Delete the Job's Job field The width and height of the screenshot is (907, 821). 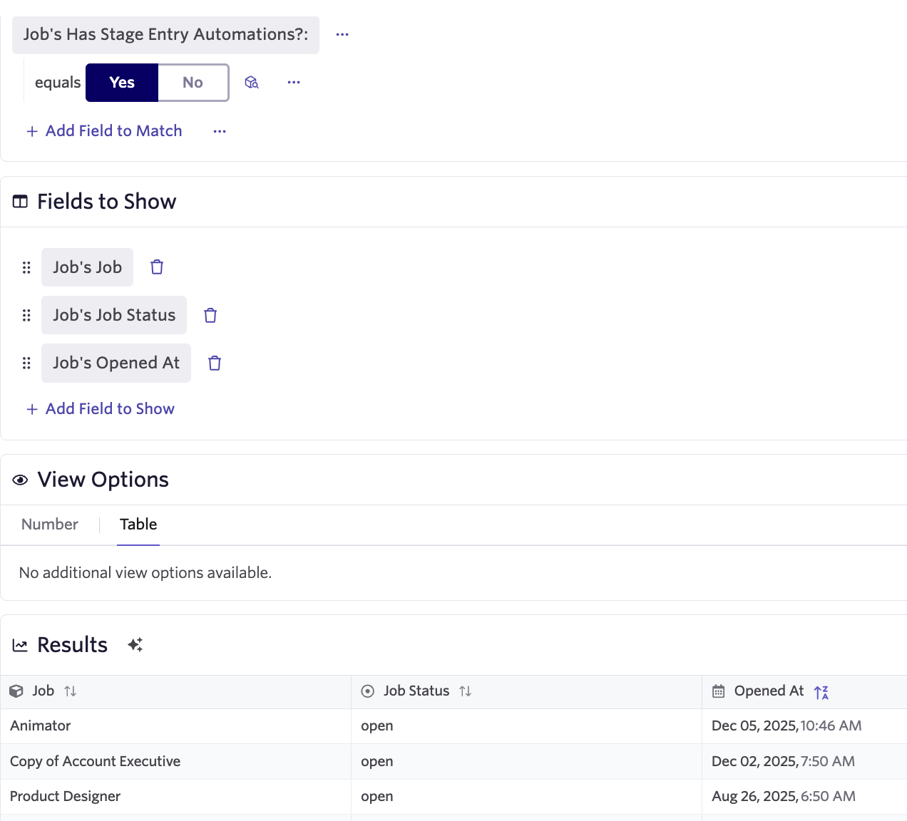pyautogui.click(x=157, y=267)
